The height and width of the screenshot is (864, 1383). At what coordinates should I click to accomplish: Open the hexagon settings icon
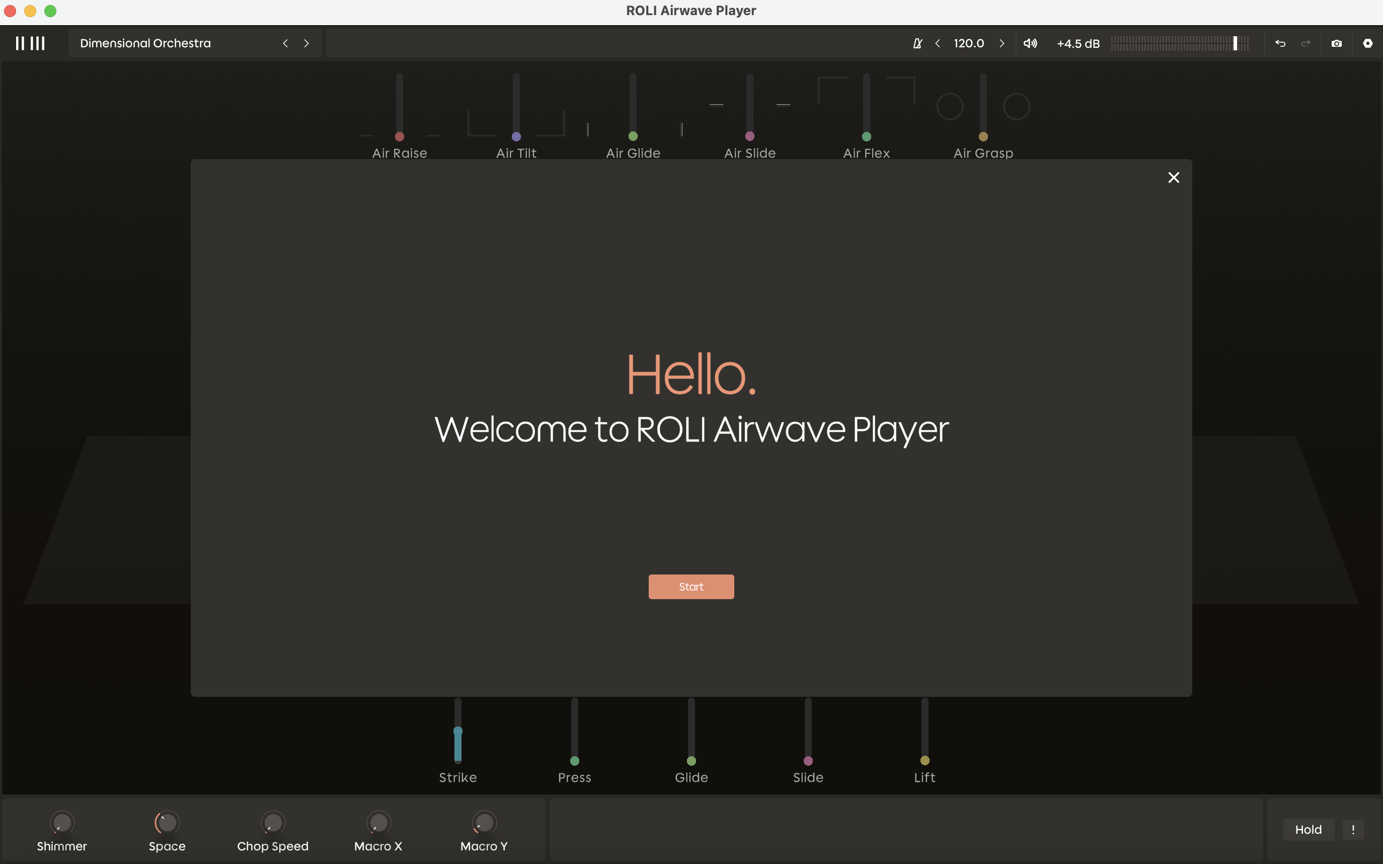[x=1367, y=43]
